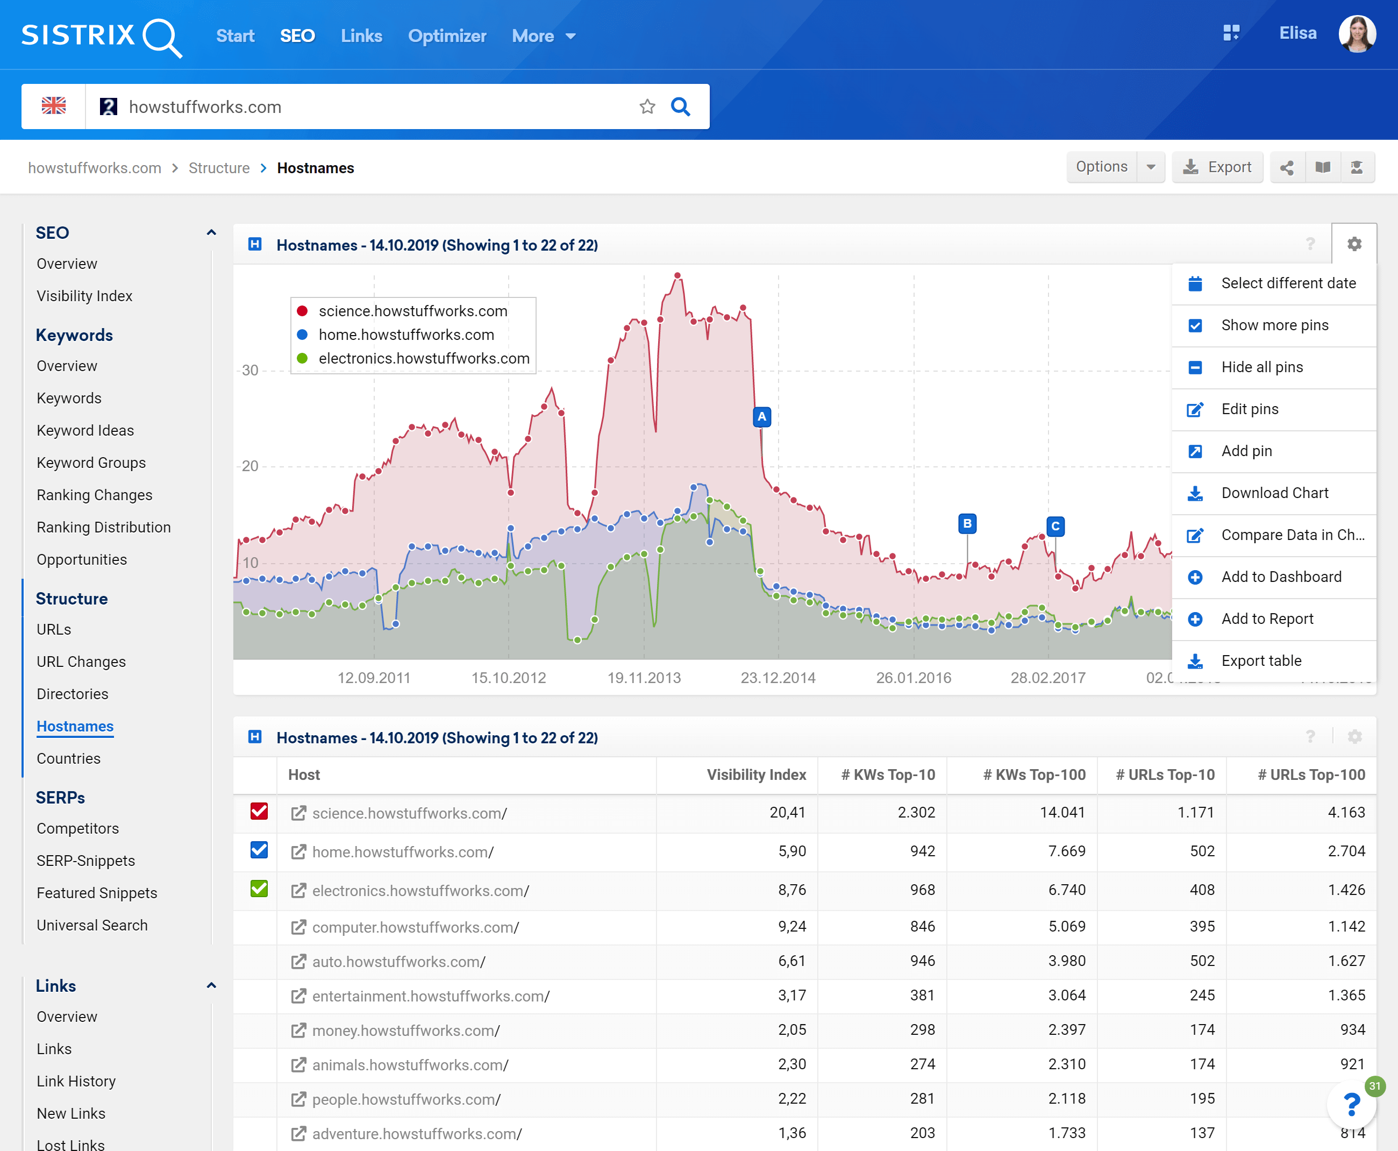
Task: Click the table help question mark
Action: (1310, 737)
